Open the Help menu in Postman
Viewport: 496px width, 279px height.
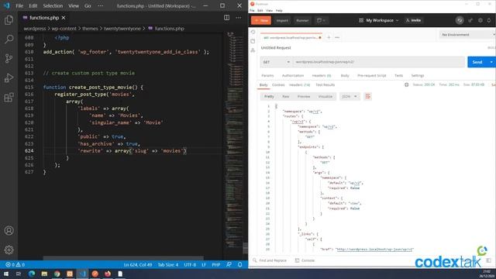tap(279, 10)
